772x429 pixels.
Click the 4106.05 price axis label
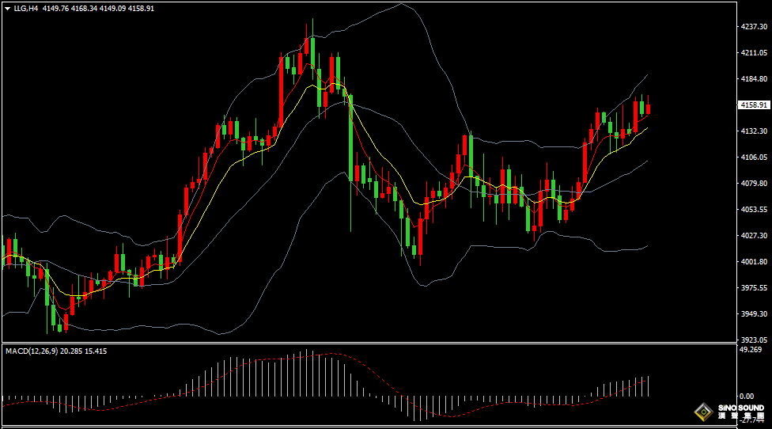[753, 158]
